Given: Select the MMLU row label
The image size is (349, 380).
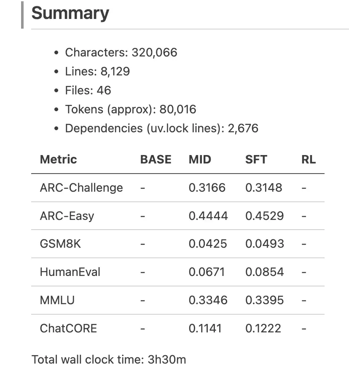Looking at the screenshot, I should click(57, 300).
